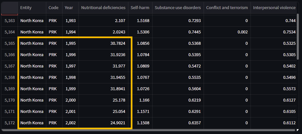302x134 pixels.
Task: Select row index 5,167
Action: point(10,66)
